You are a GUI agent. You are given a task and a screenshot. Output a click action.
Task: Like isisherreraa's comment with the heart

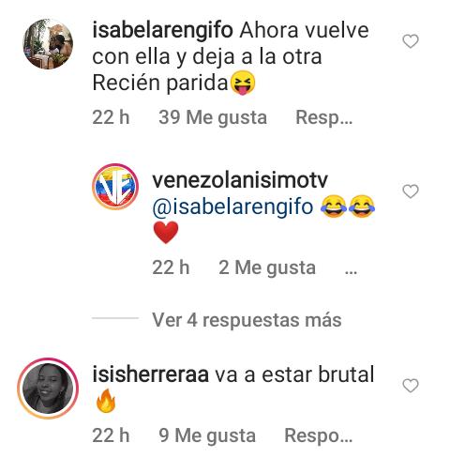point(411,386)
